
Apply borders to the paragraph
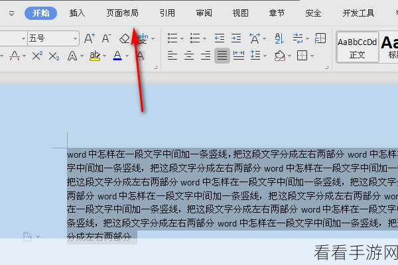[x=302, y=56]
